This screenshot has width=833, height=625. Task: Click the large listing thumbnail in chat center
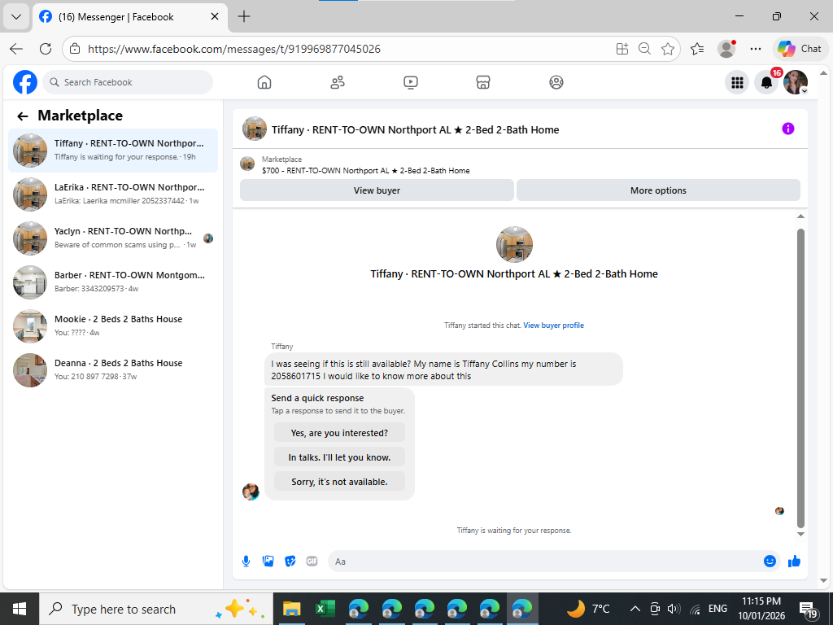tap(514, 244)
